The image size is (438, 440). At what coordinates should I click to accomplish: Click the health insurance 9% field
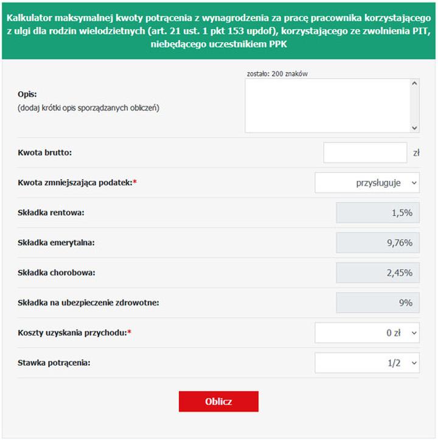pos(378,302)
